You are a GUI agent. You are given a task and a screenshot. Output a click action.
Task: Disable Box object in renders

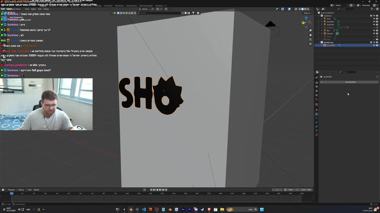(x=377, y=30)
